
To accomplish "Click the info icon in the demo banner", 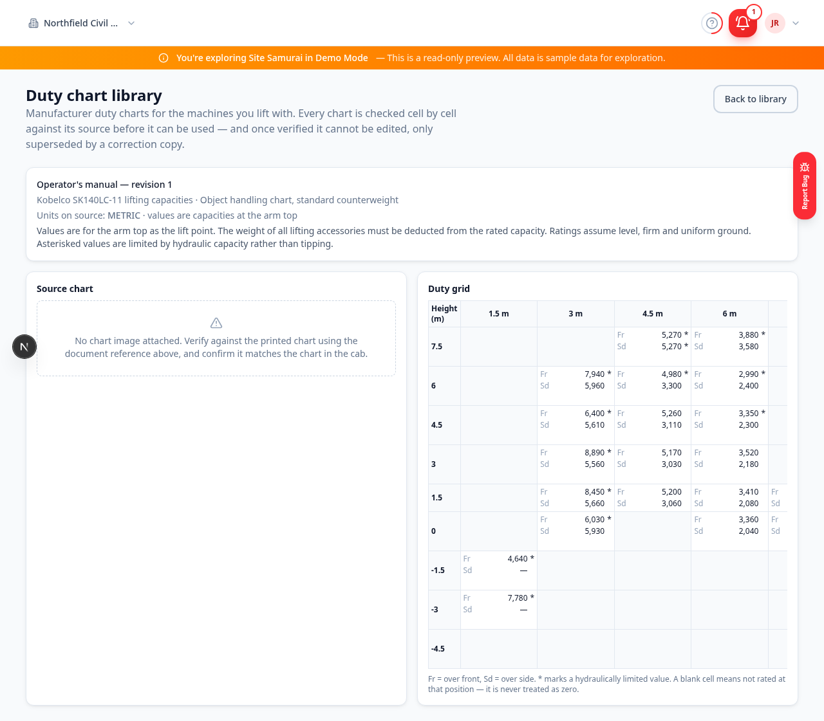I will (x=164, y=58).
